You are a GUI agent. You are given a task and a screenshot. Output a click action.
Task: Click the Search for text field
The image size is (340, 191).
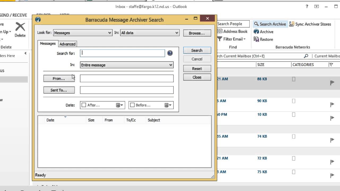click(122, 53)
